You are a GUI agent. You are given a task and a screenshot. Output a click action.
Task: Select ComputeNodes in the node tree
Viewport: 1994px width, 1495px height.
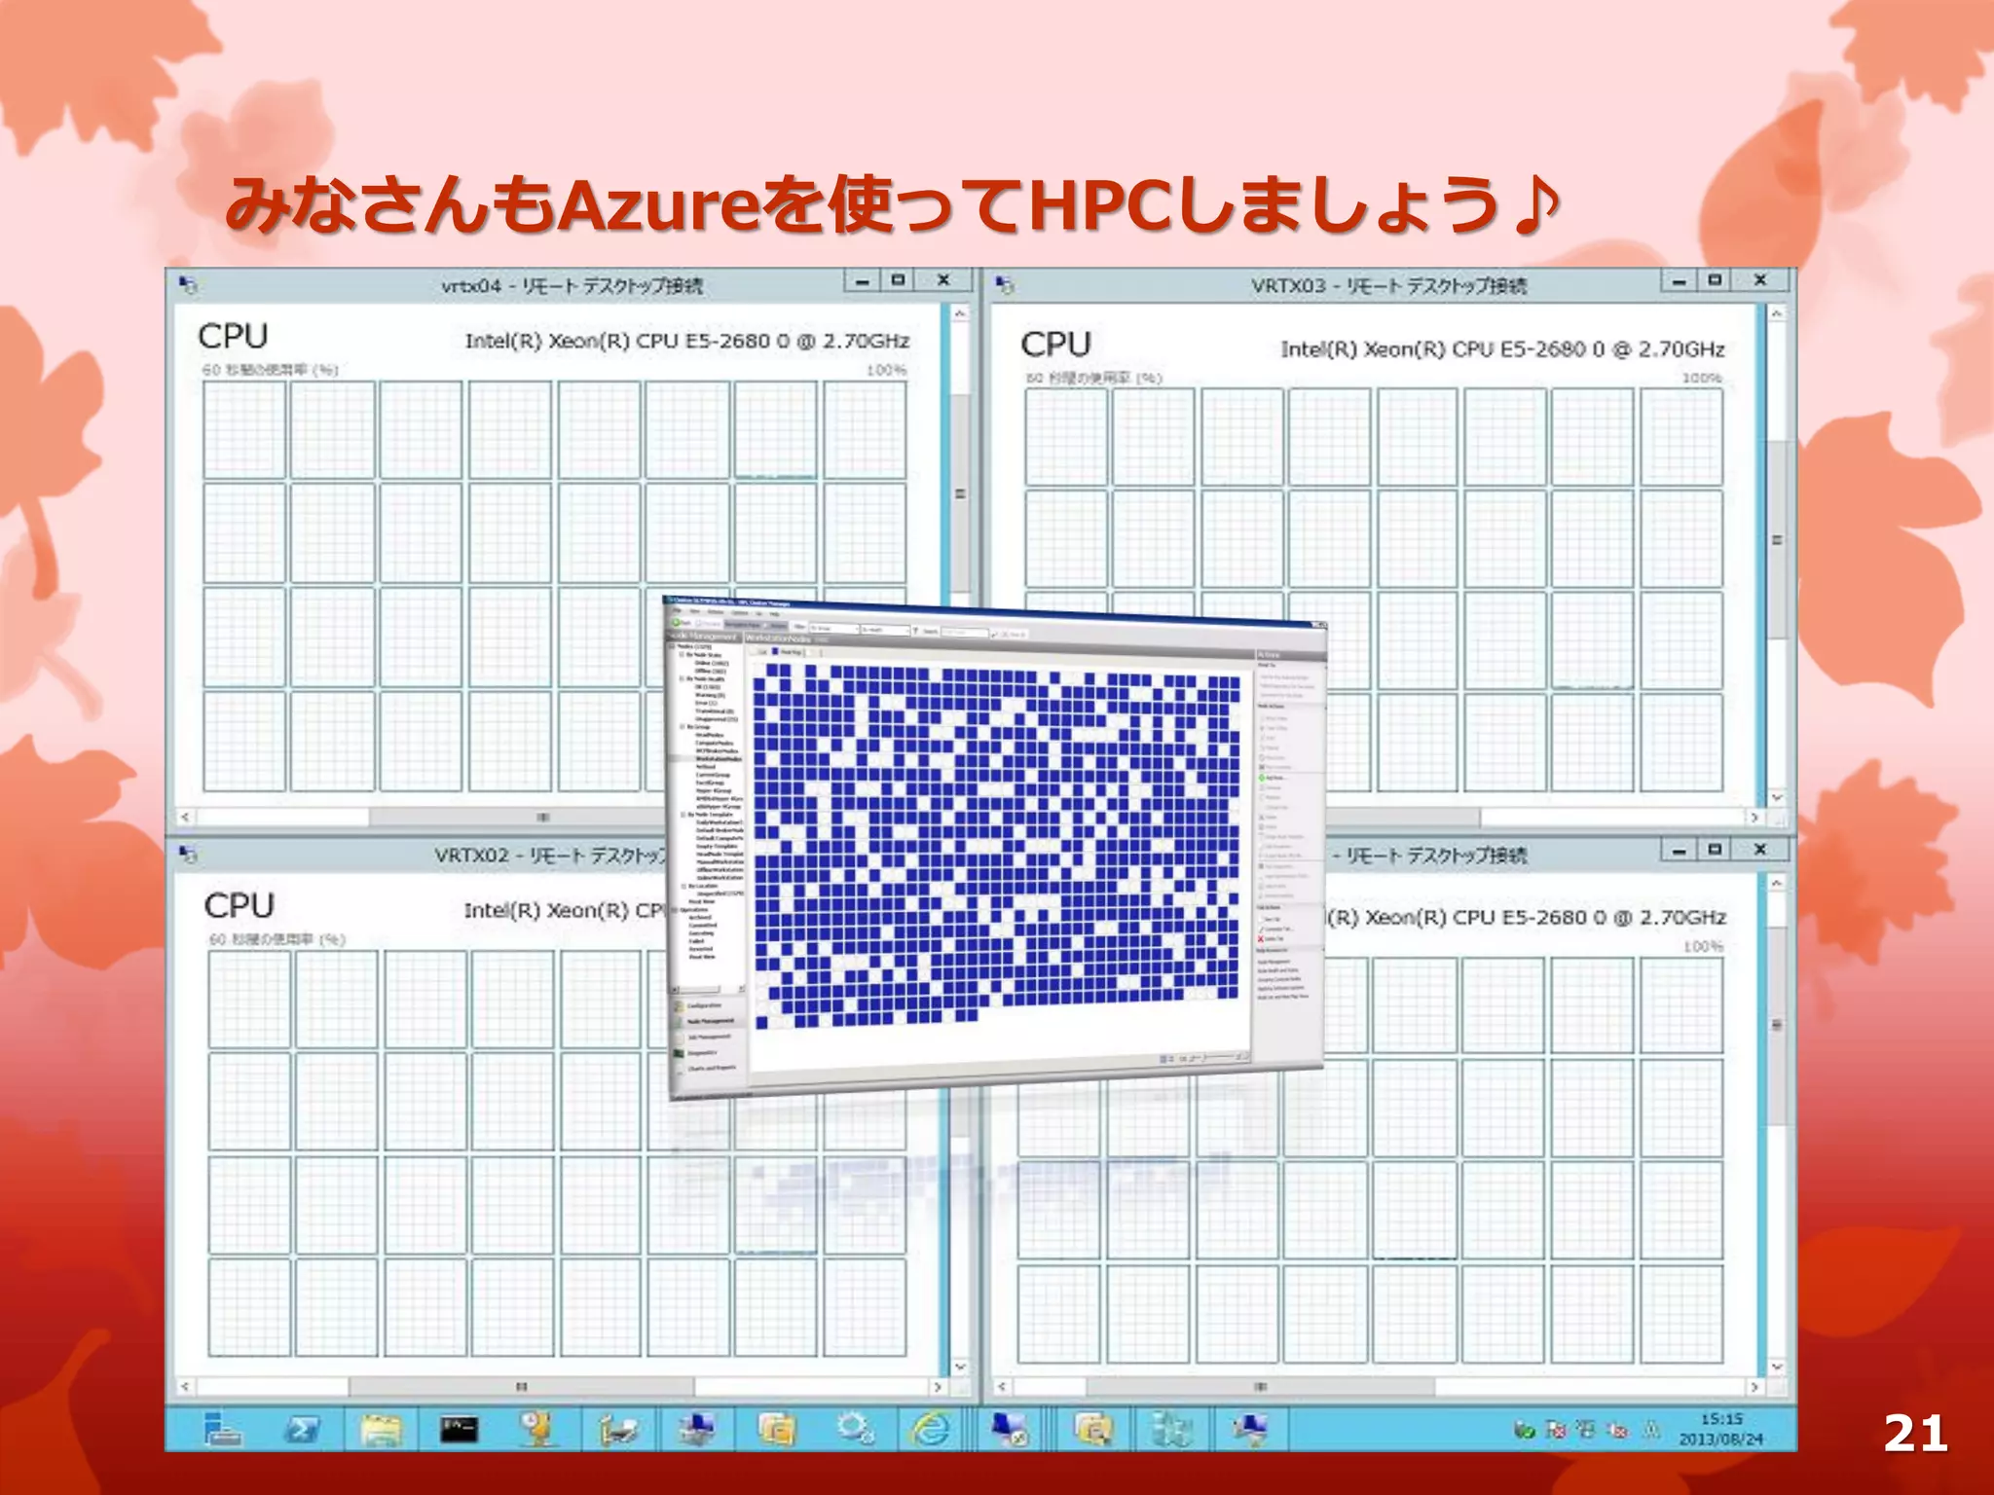714,743
